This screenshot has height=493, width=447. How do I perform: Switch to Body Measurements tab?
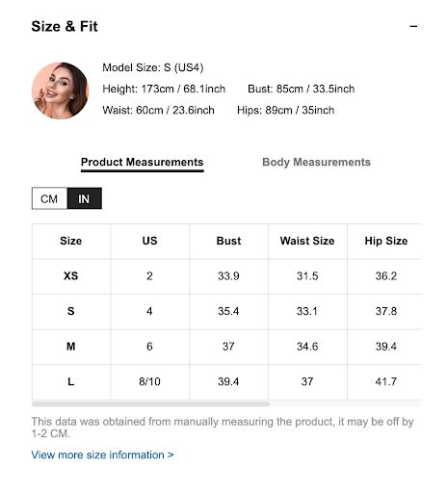pos(316,162)
